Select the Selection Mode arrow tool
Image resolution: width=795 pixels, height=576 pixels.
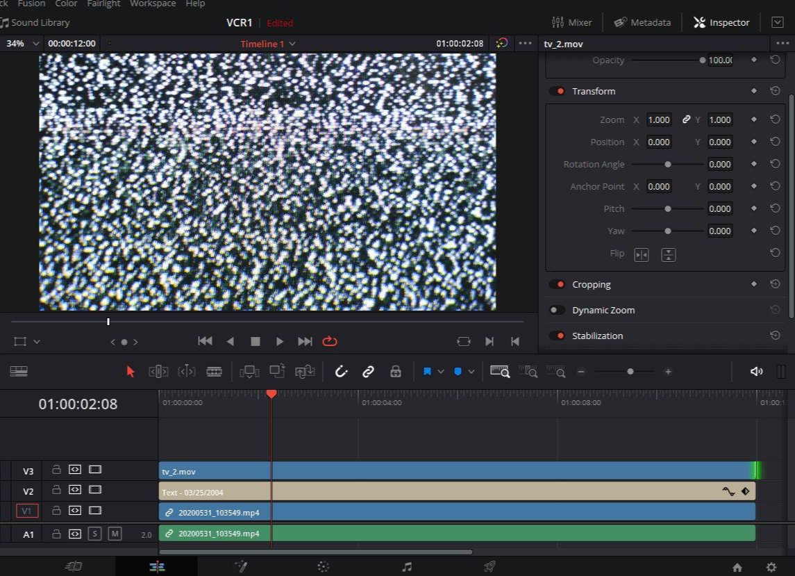point(131,372)
